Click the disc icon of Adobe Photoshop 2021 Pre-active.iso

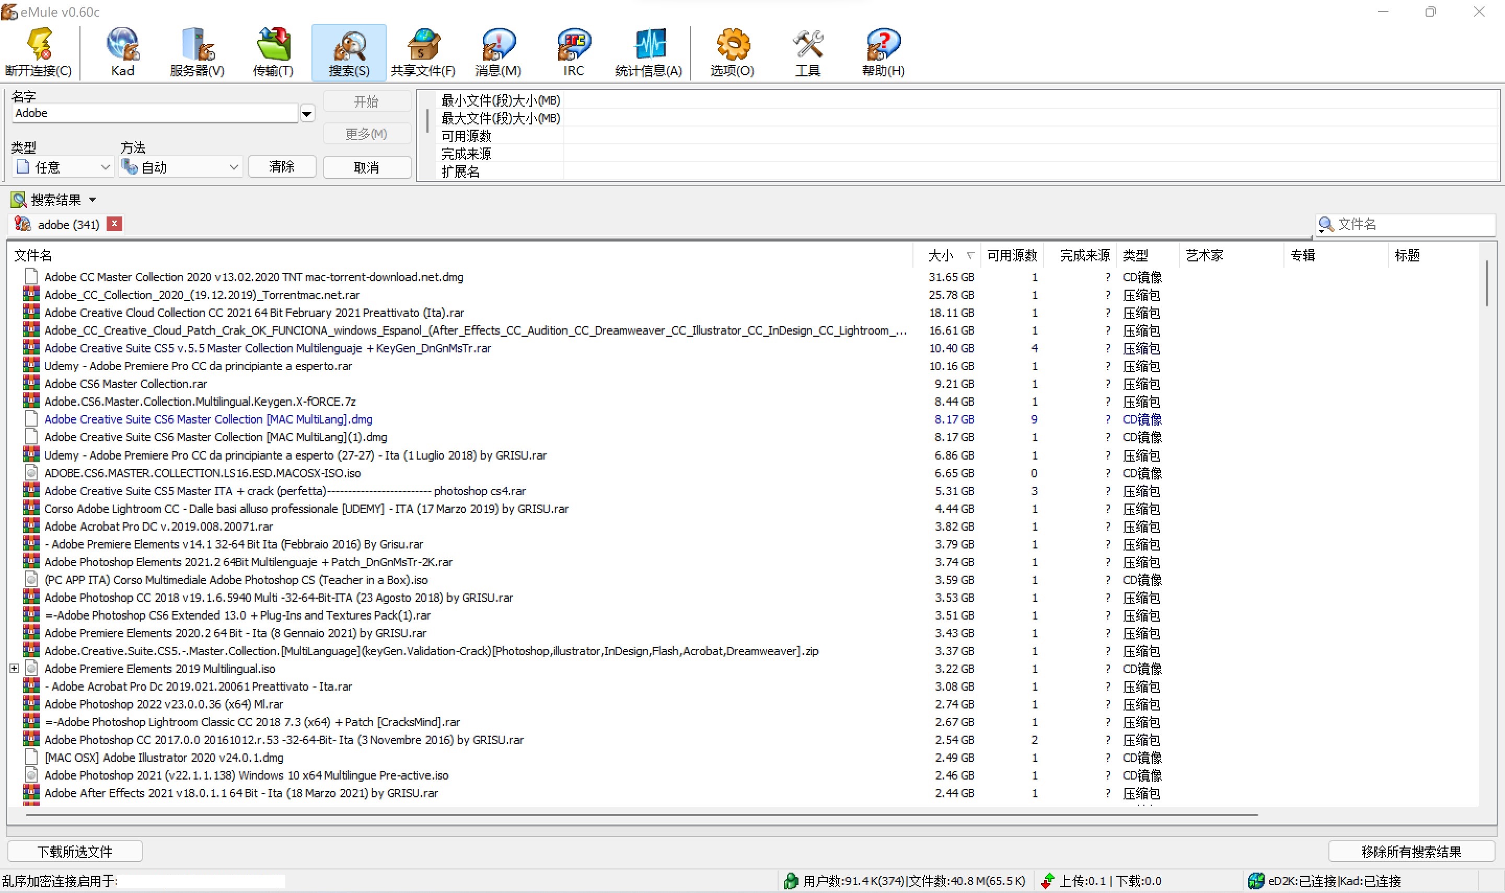tap(31, 775)
